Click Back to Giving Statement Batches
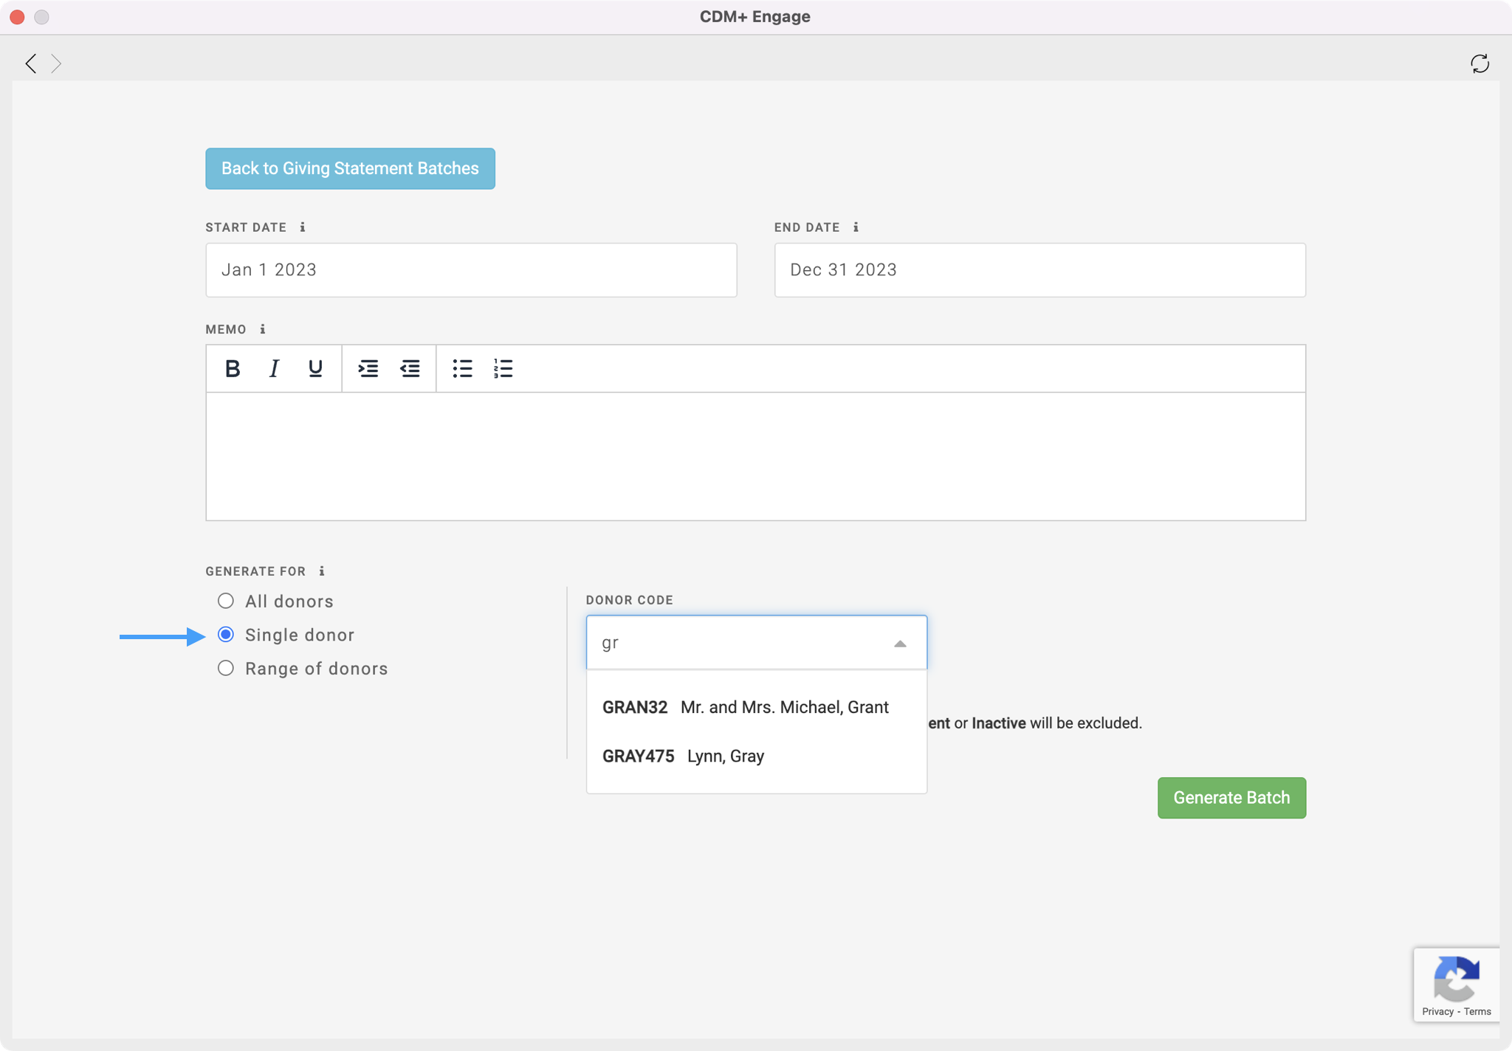 350,168
